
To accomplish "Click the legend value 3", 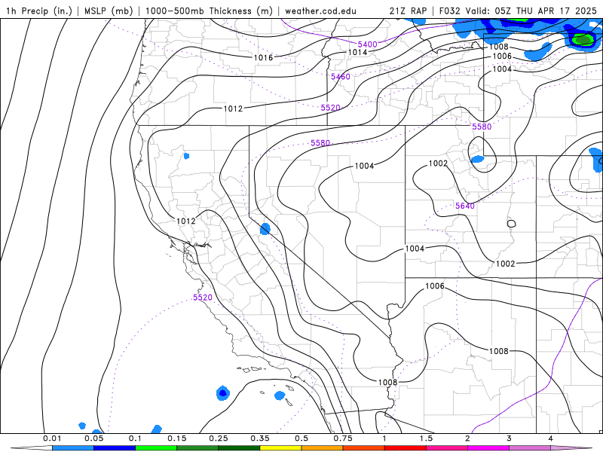I will (x=510, y=438).
